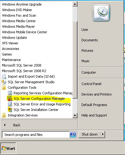Image resolution: width=125 pixels, height=155 pixels.
Task: Expand the Maintenance folder
Action: click(11, 60)
